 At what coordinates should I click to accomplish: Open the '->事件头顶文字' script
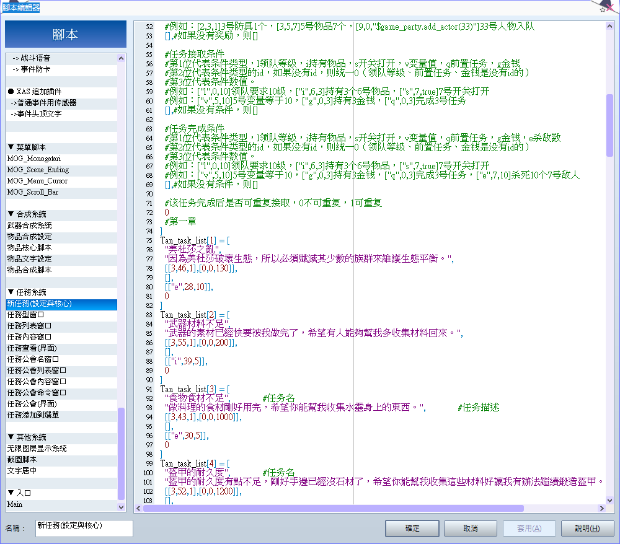click(61, 114)
